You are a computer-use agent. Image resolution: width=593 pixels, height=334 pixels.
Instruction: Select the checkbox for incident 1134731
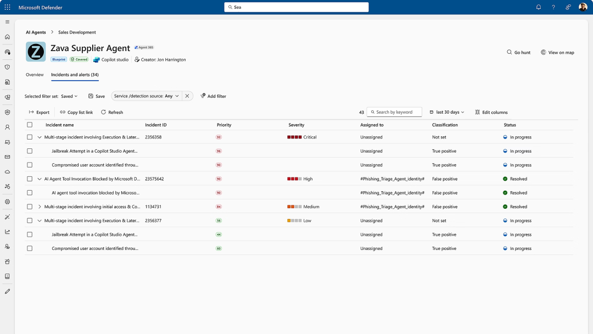coord(30,207)
